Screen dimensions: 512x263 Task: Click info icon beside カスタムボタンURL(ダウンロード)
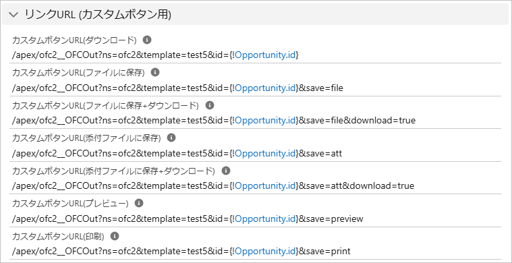tap(148, 40)
